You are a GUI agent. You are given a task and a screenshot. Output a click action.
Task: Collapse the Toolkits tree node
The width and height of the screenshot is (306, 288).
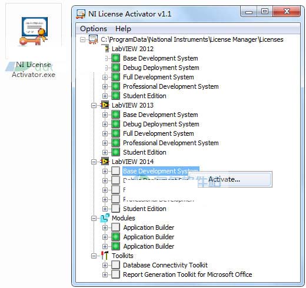[94, 256]
